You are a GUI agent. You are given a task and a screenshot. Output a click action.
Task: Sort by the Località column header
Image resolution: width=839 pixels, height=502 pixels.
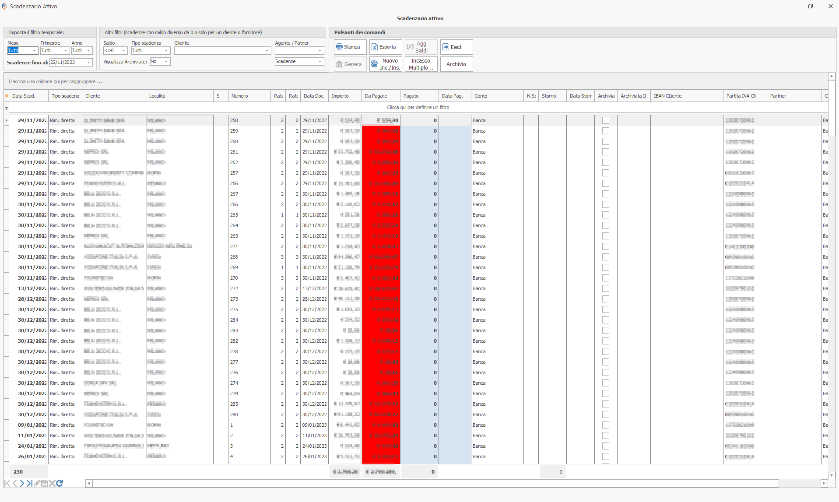coord(179,96)
